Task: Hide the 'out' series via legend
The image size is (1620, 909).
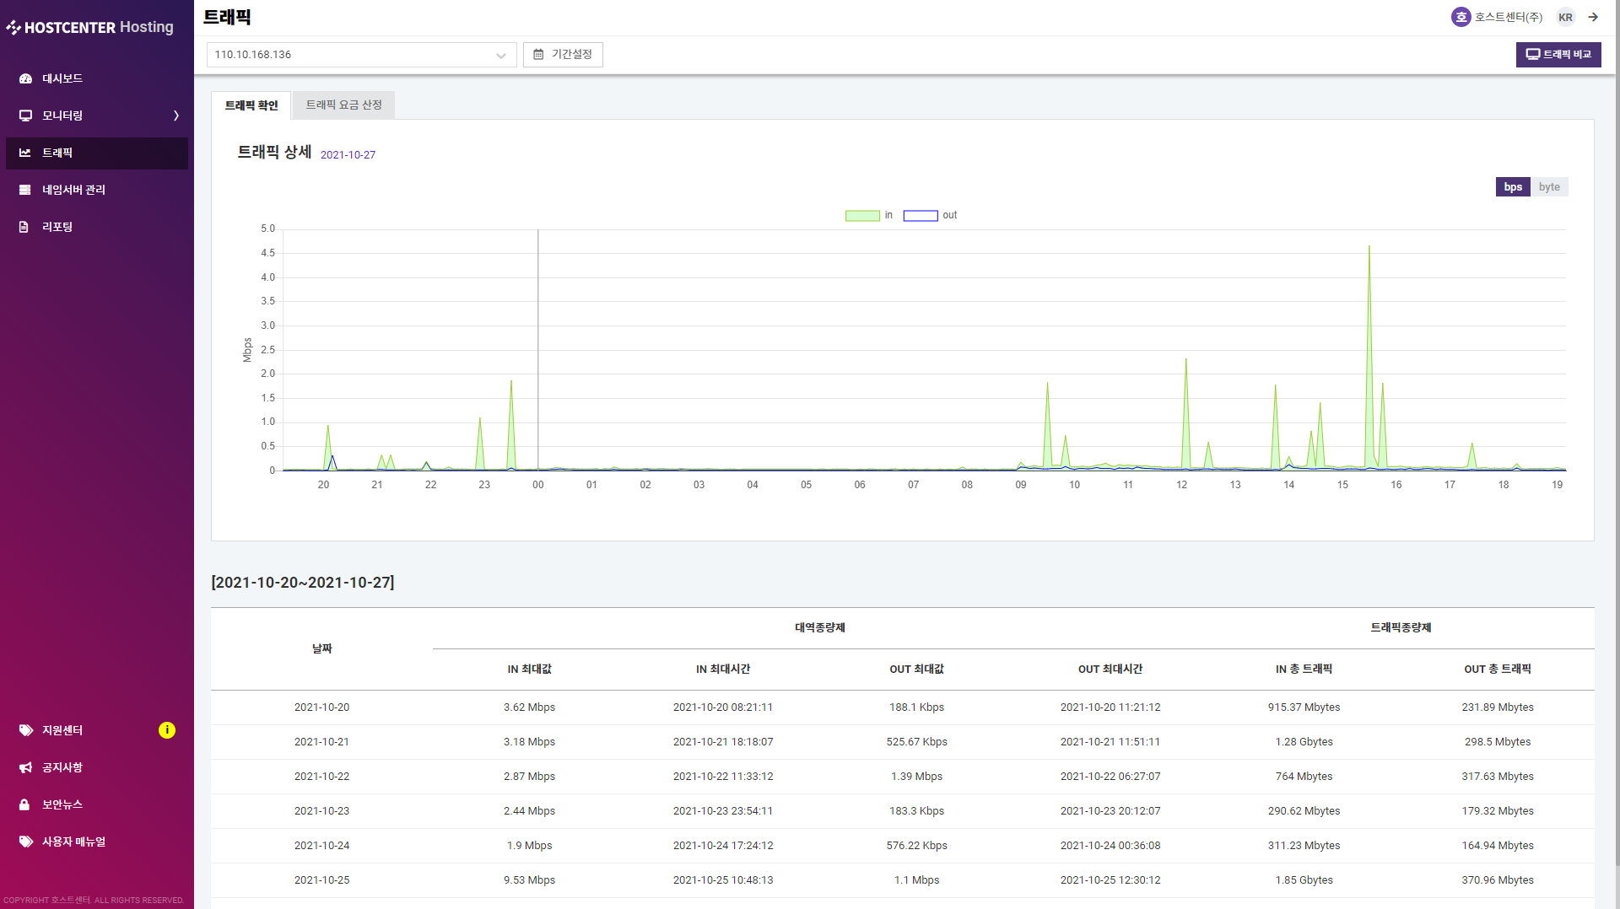Action: tap(921, 216)
